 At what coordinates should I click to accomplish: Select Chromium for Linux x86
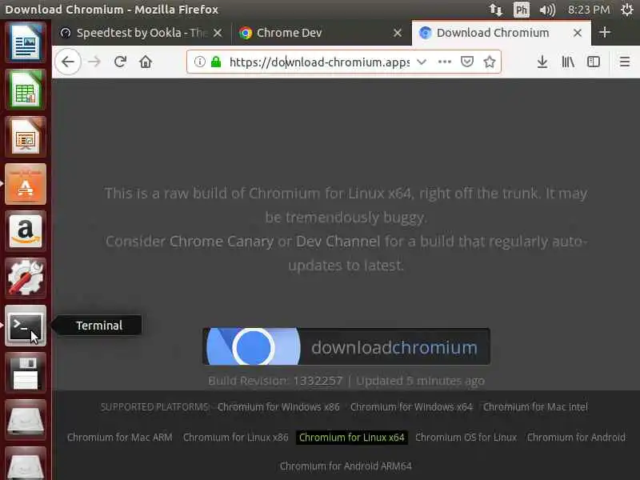(x=235, y=437)
